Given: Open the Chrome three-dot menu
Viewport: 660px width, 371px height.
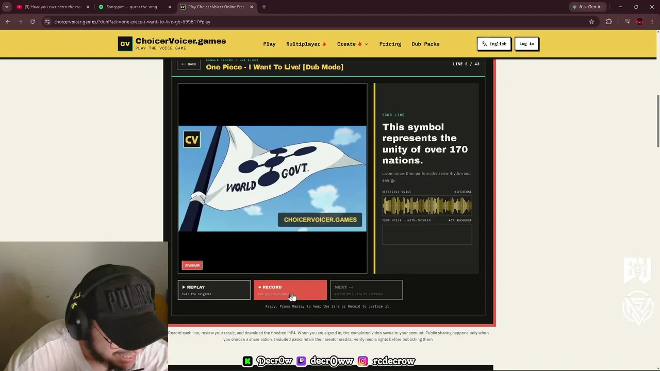Looking at the screenshot, I should 652,22.
